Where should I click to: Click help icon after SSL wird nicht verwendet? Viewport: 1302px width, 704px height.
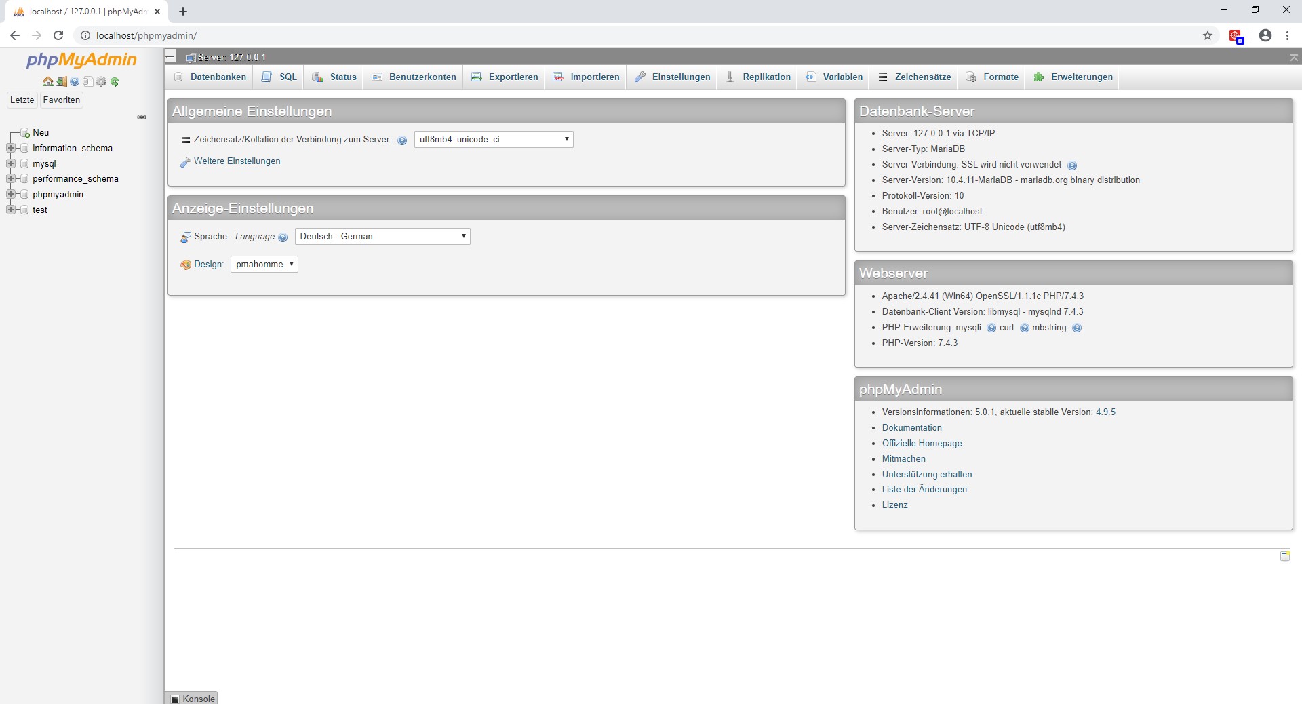point(1072,165)
